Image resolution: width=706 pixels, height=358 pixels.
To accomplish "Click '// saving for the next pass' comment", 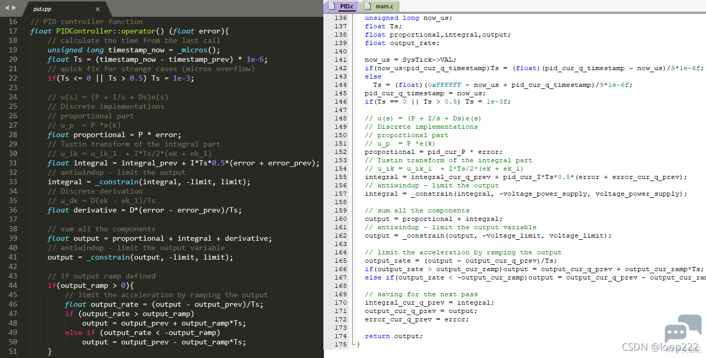I will click(421, 294).
